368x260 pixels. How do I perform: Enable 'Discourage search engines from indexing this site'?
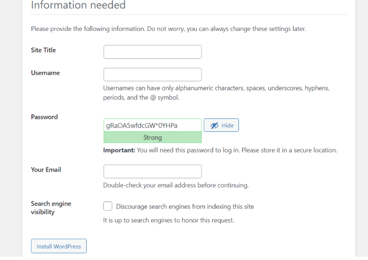click(x=108, y=206)
